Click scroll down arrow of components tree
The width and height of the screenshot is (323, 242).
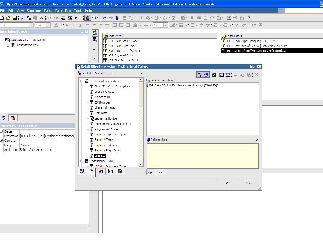(x=141, y=164)
